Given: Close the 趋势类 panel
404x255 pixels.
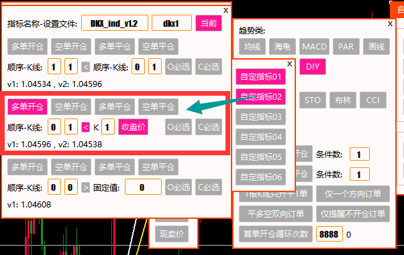Looking at the screenshot, I should (x=390, y=24).
